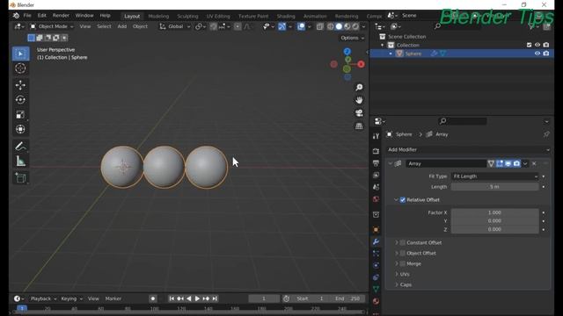Open the viewport Add menu
Image resolution: width=563 pixels, height=316 pixels.
[121, 26]
